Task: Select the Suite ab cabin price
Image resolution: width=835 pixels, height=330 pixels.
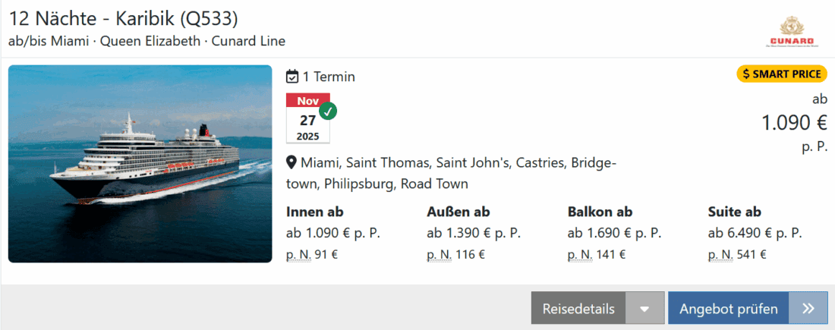Action: click(755, 233)
